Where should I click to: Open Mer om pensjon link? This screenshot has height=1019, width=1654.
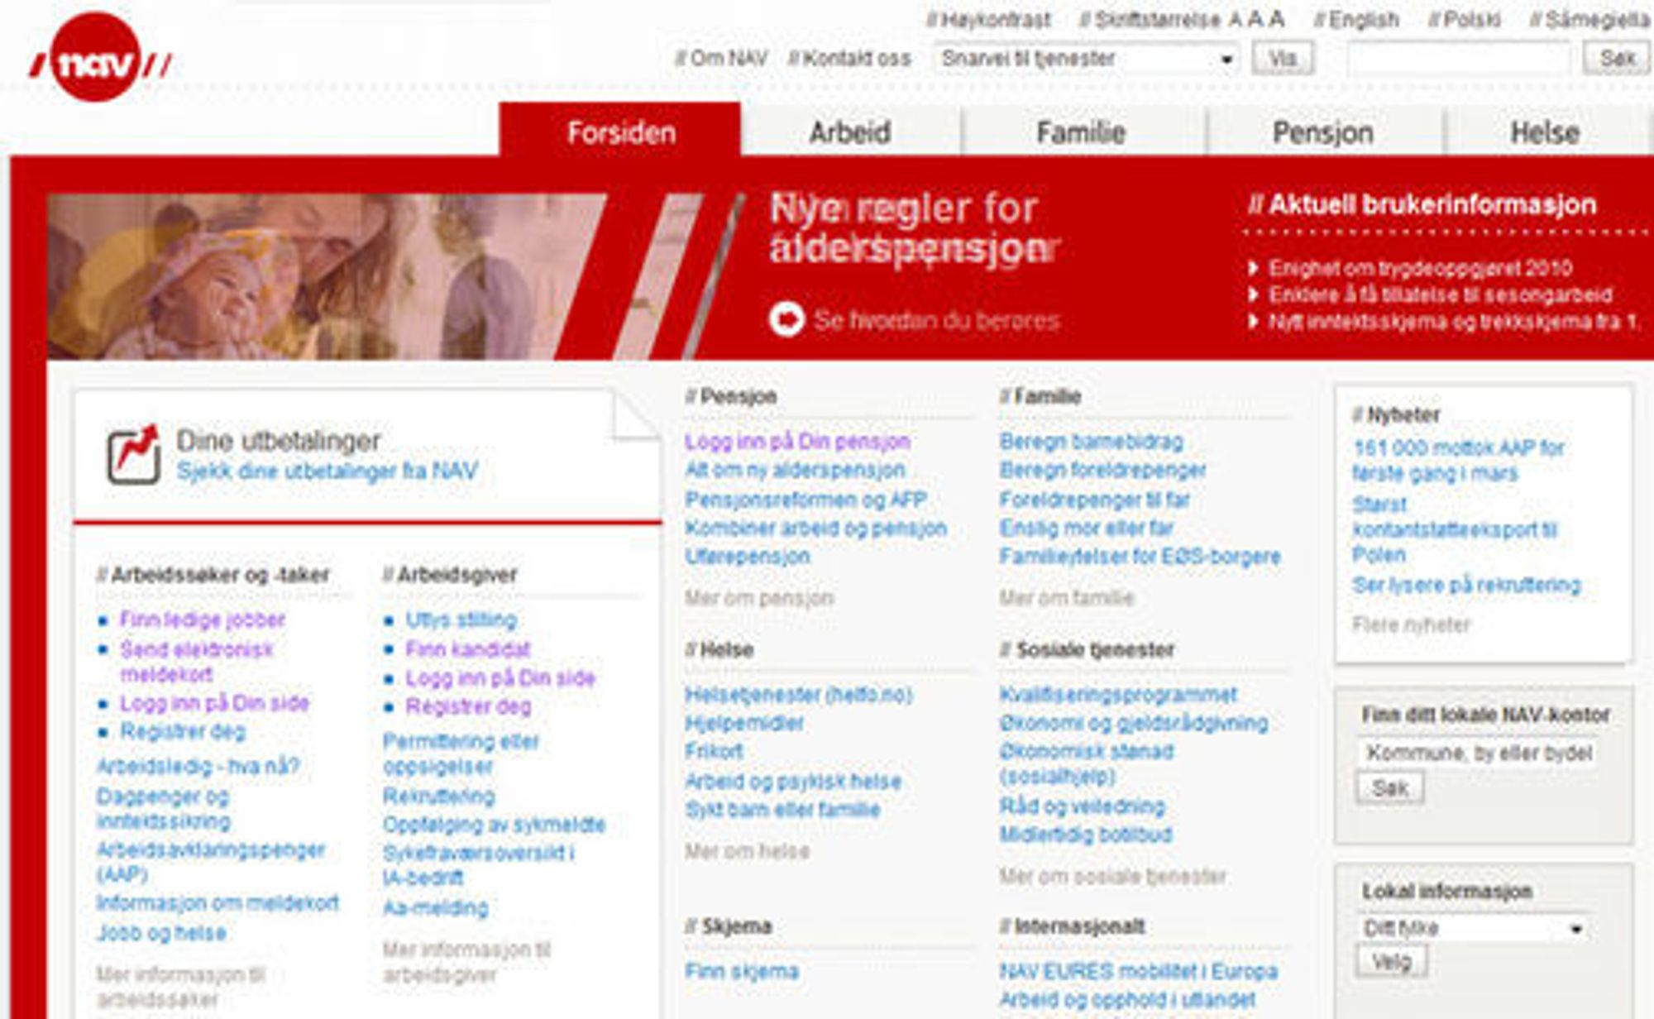(759, 597)
